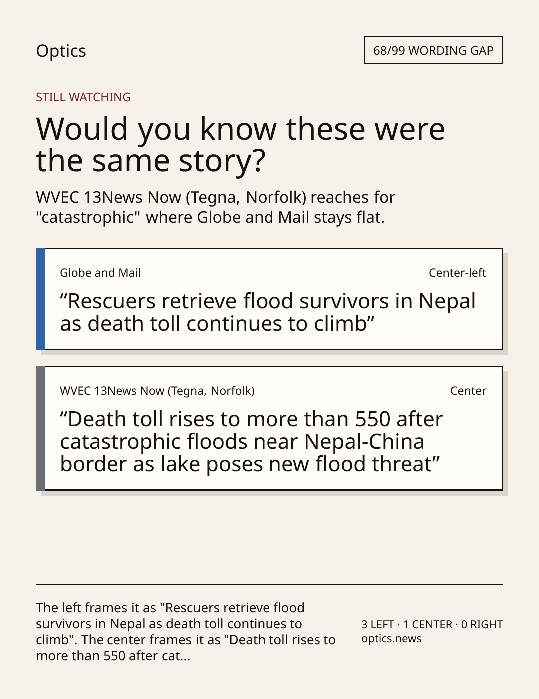The height and width of the screenshot is (699, 539).
Task: Select the Center-left bias label
Action: [457, 273]
